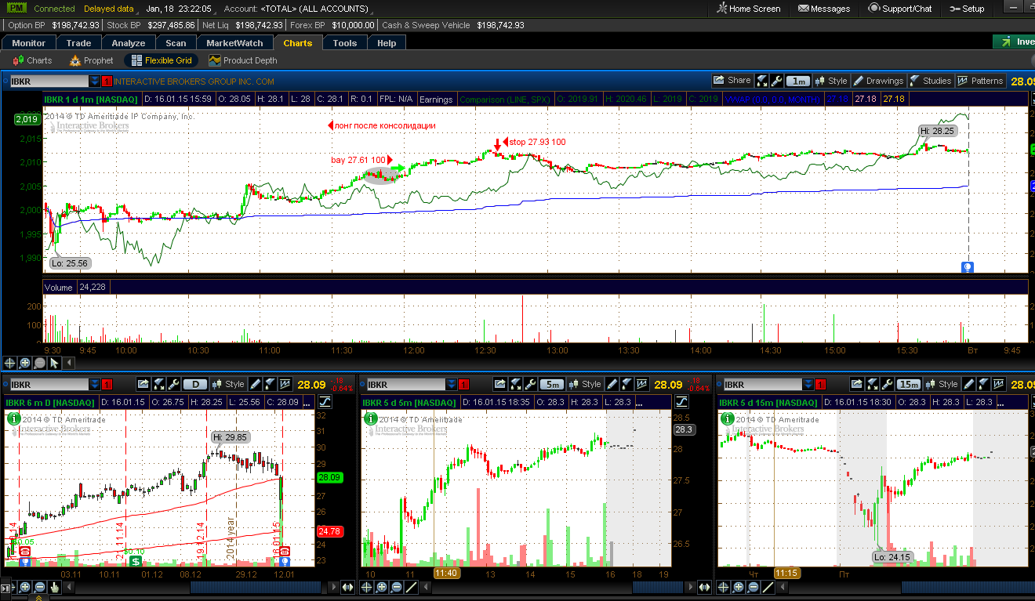This screenshot has height=601, width=1035.
Task: Zoom out on the 15m chart
Action: [x=754, y=587]
